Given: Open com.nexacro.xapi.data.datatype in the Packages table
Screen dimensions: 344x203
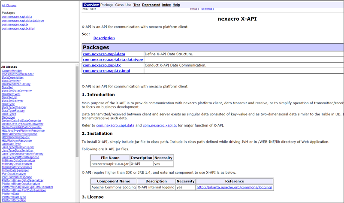Looking at the screenshot, I should click(113, 60).
